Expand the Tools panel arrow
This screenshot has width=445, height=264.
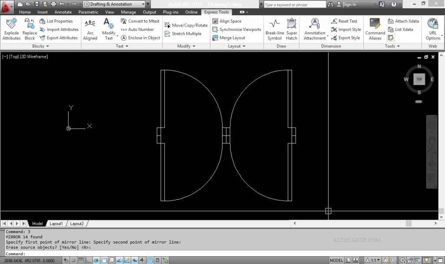[399, 46]
